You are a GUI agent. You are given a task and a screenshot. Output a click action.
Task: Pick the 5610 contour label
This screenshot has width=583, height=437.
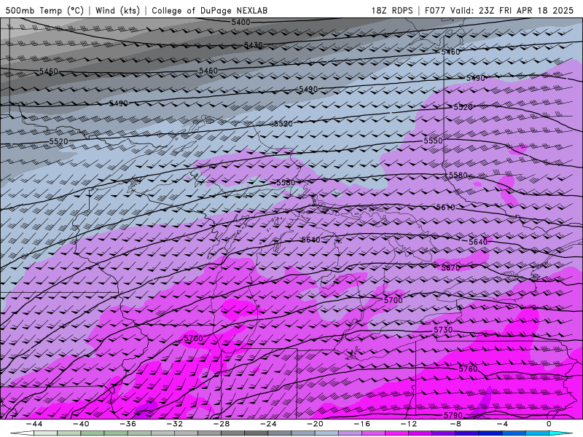coord(445,208)
